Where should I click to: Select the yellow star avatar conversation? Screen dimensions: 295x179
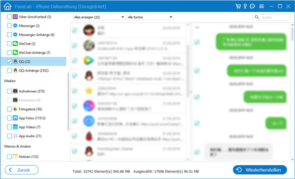click(x=128, y=91)
